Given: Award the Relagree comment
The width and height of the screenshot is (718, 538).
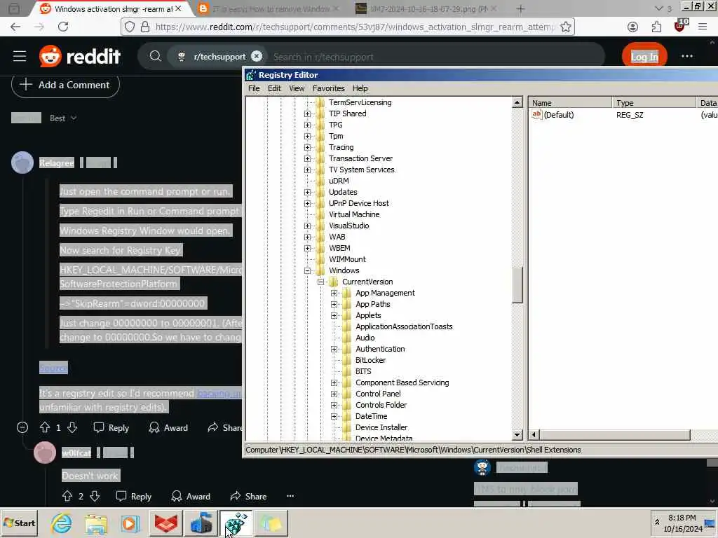Looking at the screenshot, I should pos(168,428).
